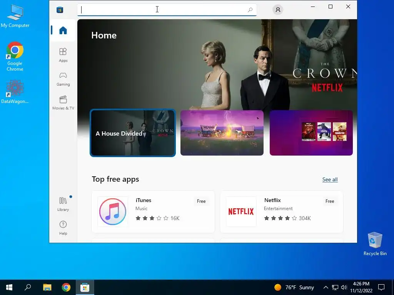Open the iTunes app icon
The image size is (394, 295).
click(113, 212)
